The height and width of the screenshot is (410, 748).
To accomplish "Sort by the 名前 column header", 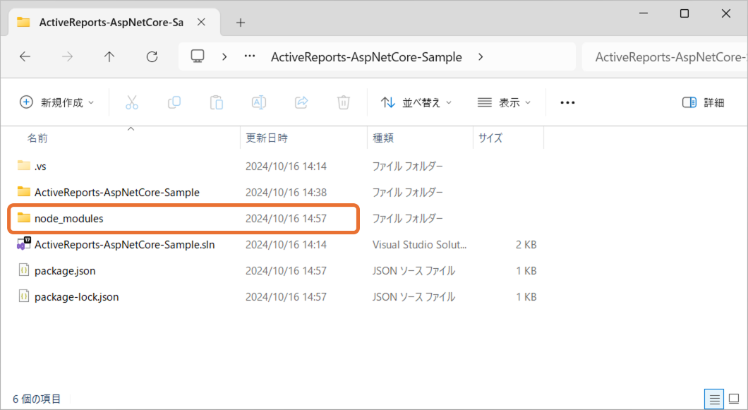I will 37,138.
